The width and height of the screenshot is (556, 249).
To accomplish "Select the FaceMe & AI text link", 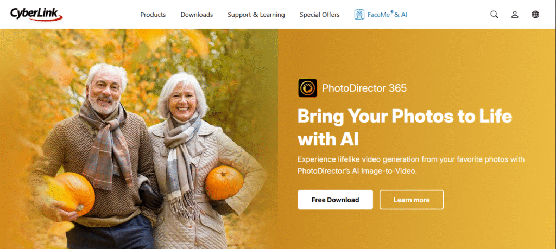I will click(x=387, y=15).
